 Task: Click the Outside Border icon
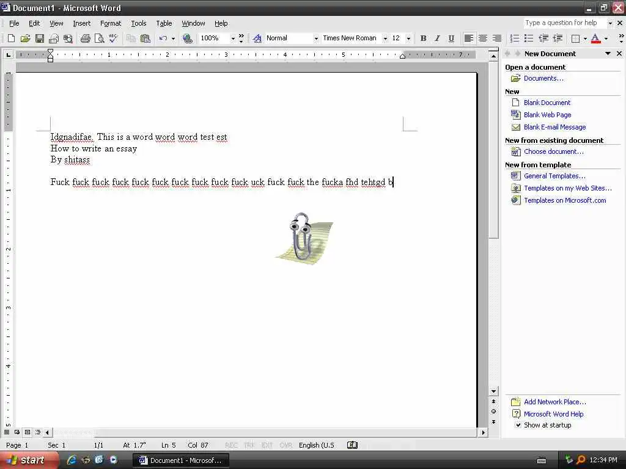click(x=575, y=38)
